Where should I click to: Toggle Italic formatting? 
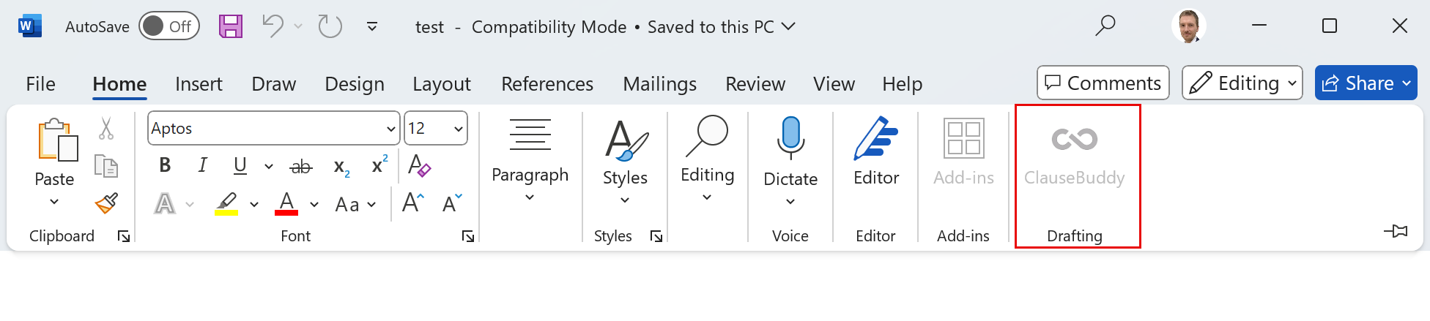pyautogui.click(x=202, y=166)
